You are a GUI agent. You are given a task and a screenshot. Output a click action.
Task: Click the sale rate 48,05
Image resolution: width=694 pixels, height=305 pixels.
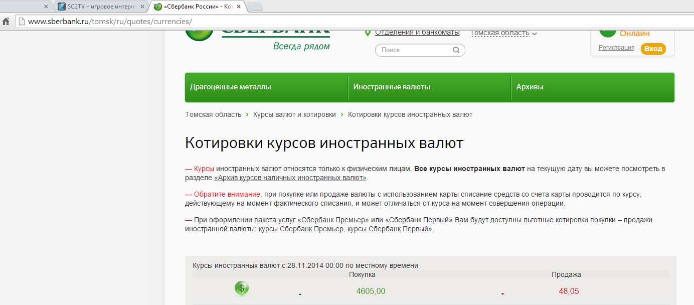(x=569, y=291)
